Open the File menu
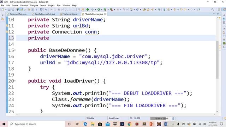226x127 pixels. (2, 6)
